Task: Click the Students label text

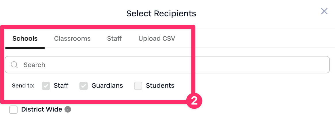Action: click(x=160, y=85)
